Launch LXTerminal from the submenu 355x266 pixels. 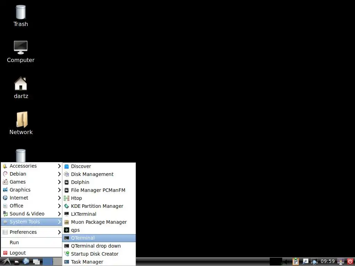point(99,214)
